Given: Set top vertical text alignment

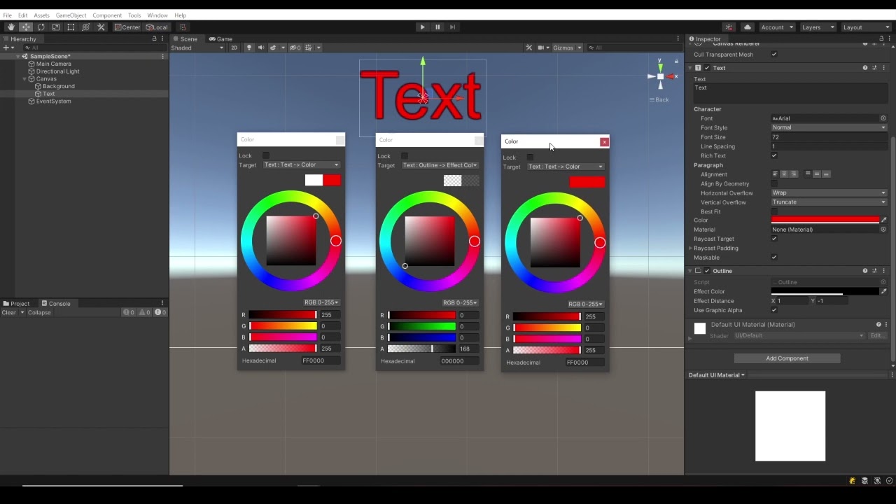Looking at the screenshot, I should click(808, 174).
